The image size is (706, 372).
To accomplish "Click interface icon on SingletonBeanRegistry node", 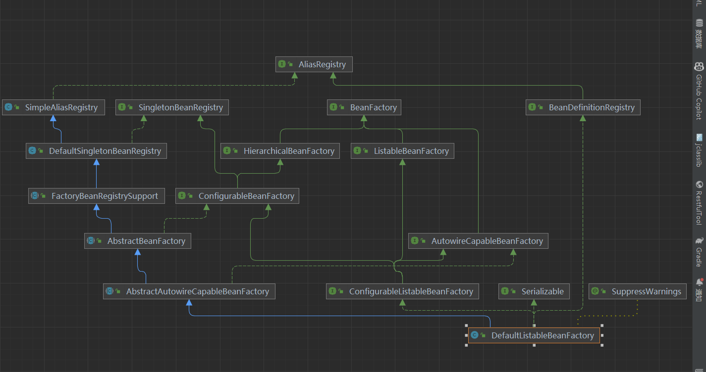I will [x=122, y=107].
